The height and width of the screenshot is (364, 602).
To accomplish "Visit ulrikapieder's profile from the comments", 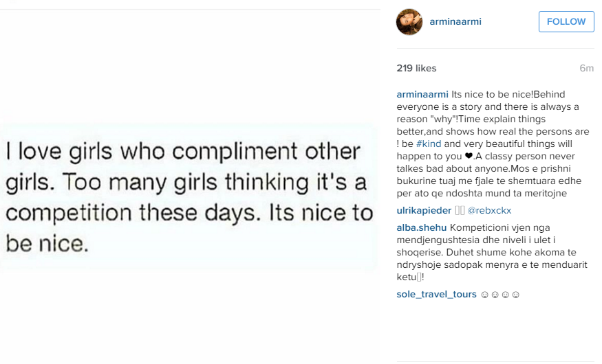I will pos(424,211).
